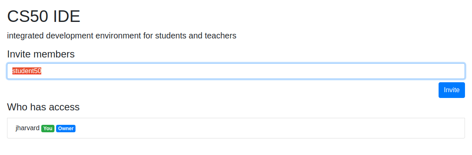Click the highlighted student50 text
This screenshot has width=472, height=155.
[27, 71]
